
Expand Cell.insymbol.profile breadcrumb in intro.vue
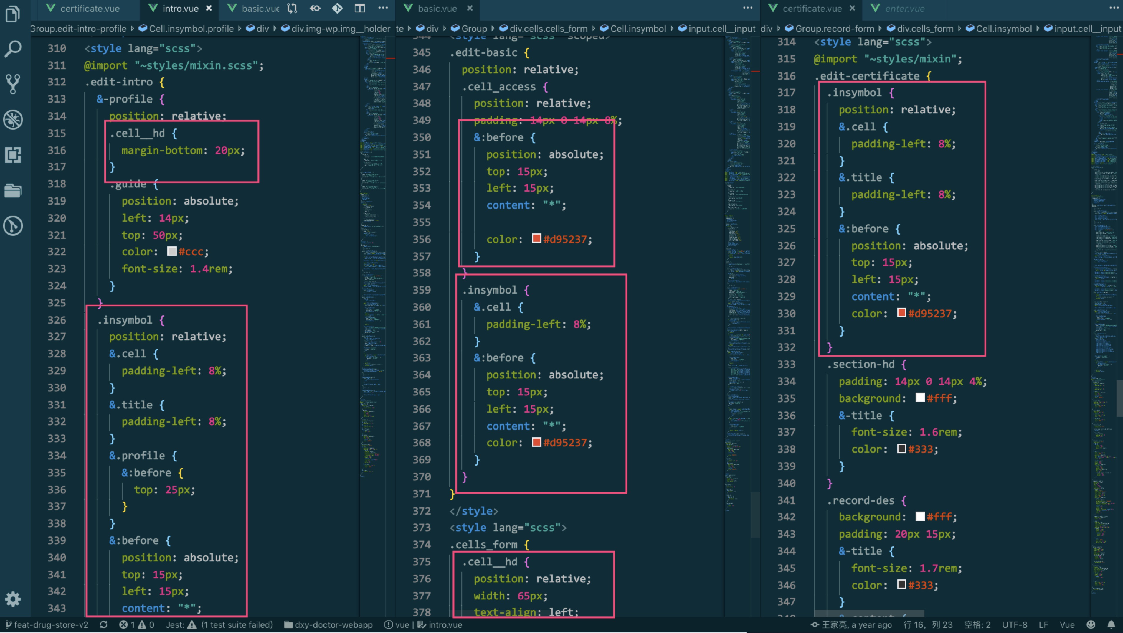(x=191, y=29)
